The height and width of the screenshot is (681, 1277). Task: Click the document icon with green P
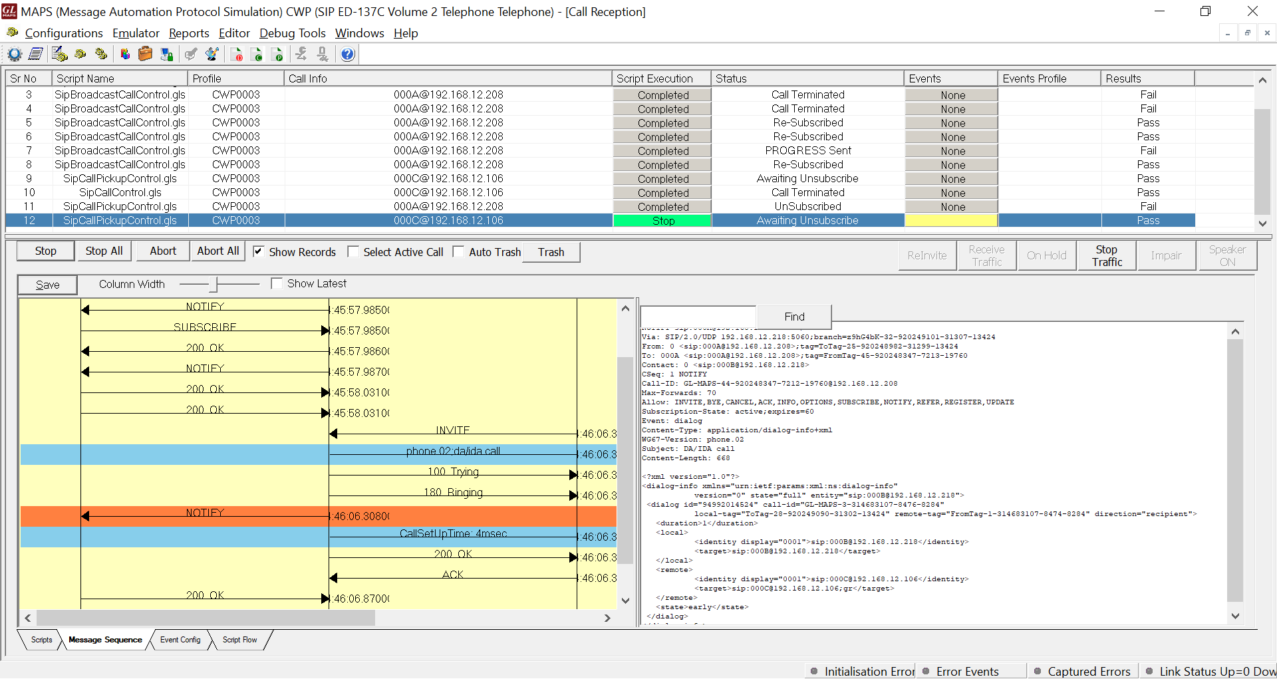point(278,55)
